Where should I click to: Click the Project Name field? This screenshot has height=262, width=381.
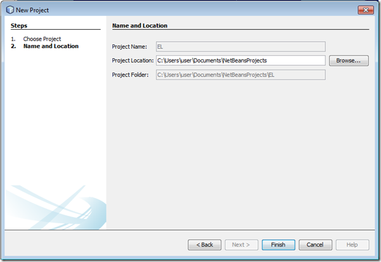pos(240,47)
